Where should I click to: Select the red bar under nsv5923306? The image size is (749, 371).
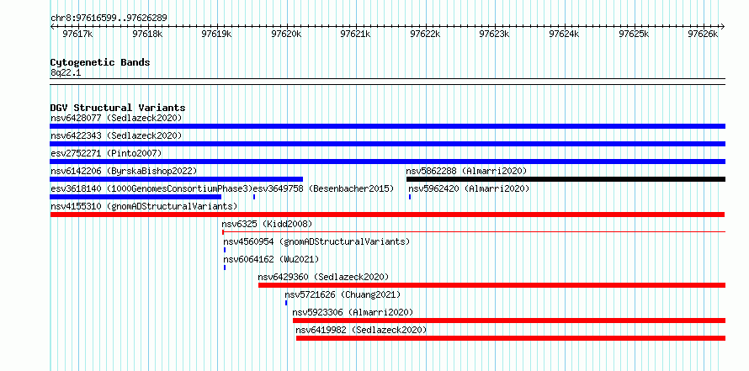click(x=509, y=321)
